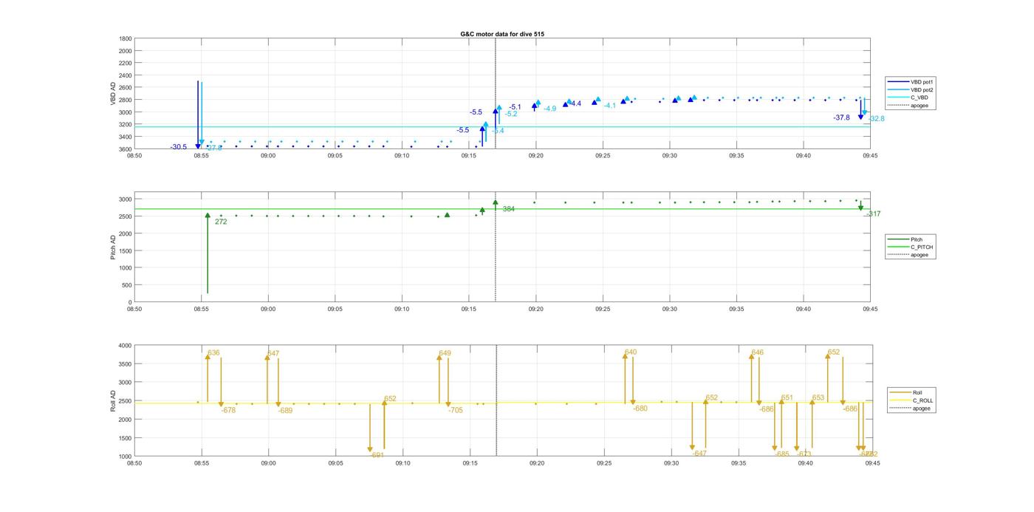The width and height of the screenshot is (1034, 512).
Task: Click the '-678' roll data label
Action: pos(228,410)
